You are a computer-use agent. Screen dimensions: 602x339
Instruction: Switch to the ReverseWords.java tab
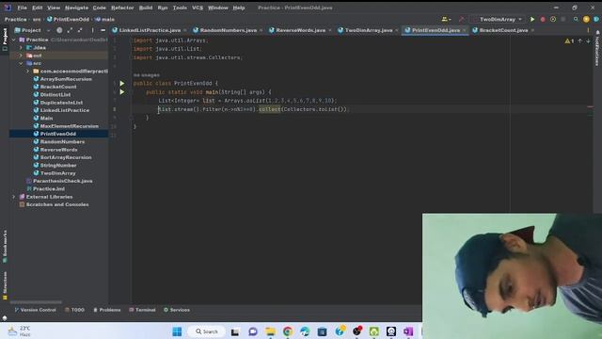point(301,30)
